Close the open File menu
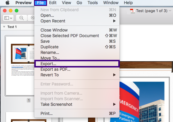 pos(41,3)
